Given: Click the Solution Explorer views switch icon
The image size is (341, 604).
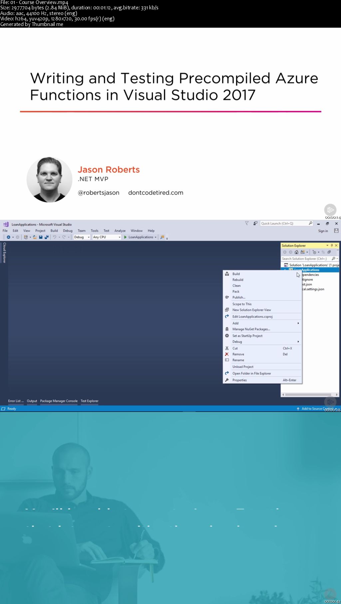Looking at the screenshot, I should (x=302, y=252).
